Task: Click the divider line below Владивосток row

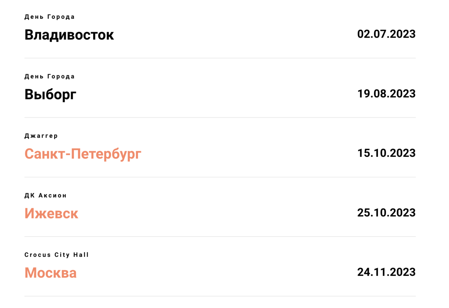Action: coord(220,58)
